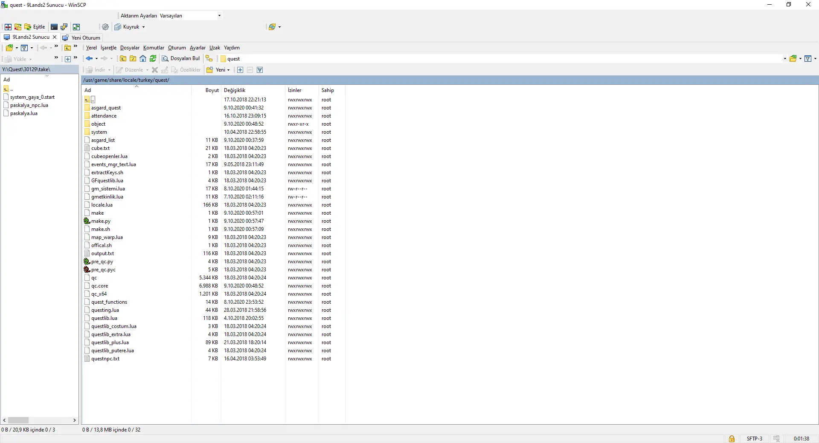Click the local panel filter funnel icon
Image resolution: width=819 pixels, height=443 pixels.
24,48
